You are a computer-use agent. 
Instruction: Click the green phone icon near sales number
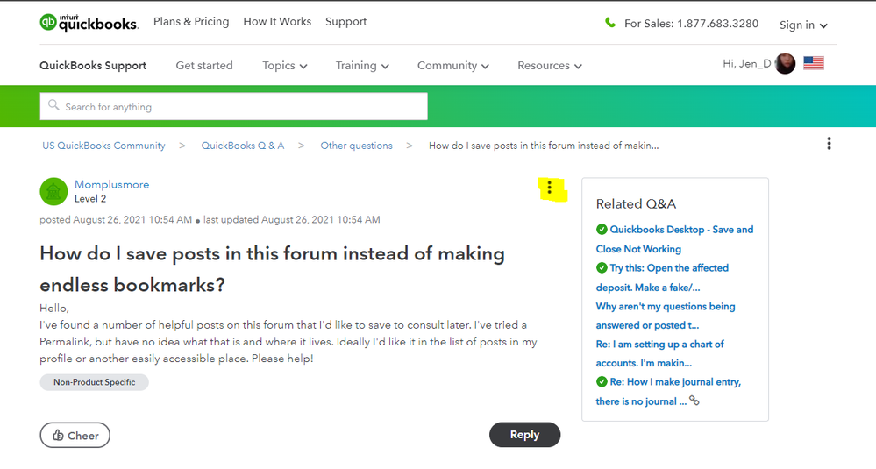pyautogui.click(x=610, y=23)
